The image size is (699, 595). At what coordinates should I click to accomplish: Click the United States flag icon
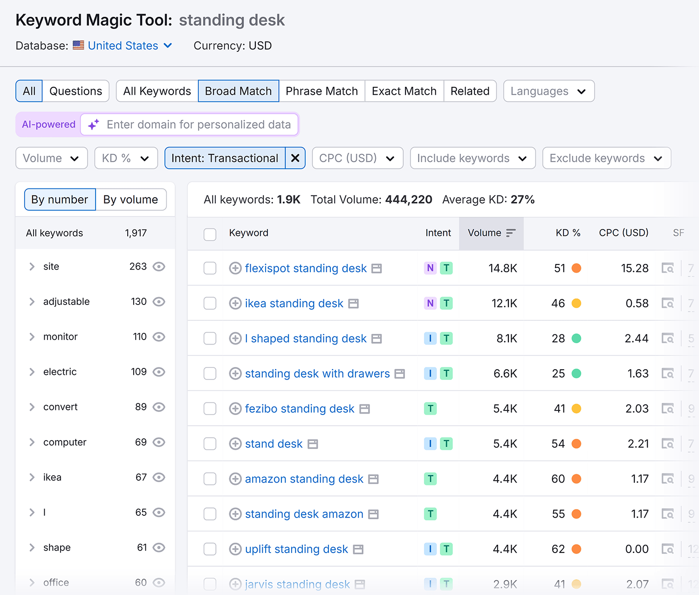pos(78,45)
